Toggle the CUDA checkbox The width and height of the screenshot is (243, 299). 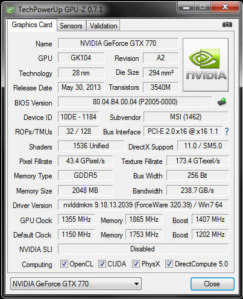102,264
